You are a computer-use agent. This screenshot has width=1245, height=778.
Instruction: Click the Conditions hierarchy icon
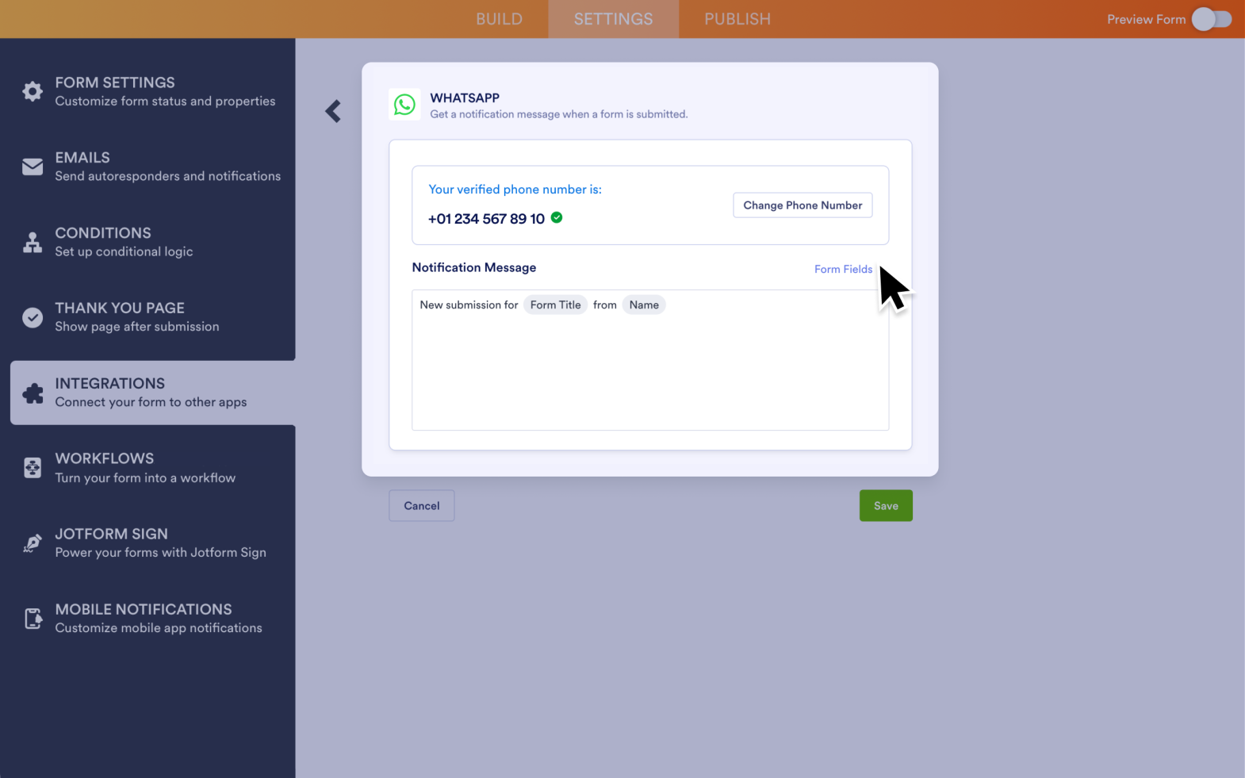[33, 242]
